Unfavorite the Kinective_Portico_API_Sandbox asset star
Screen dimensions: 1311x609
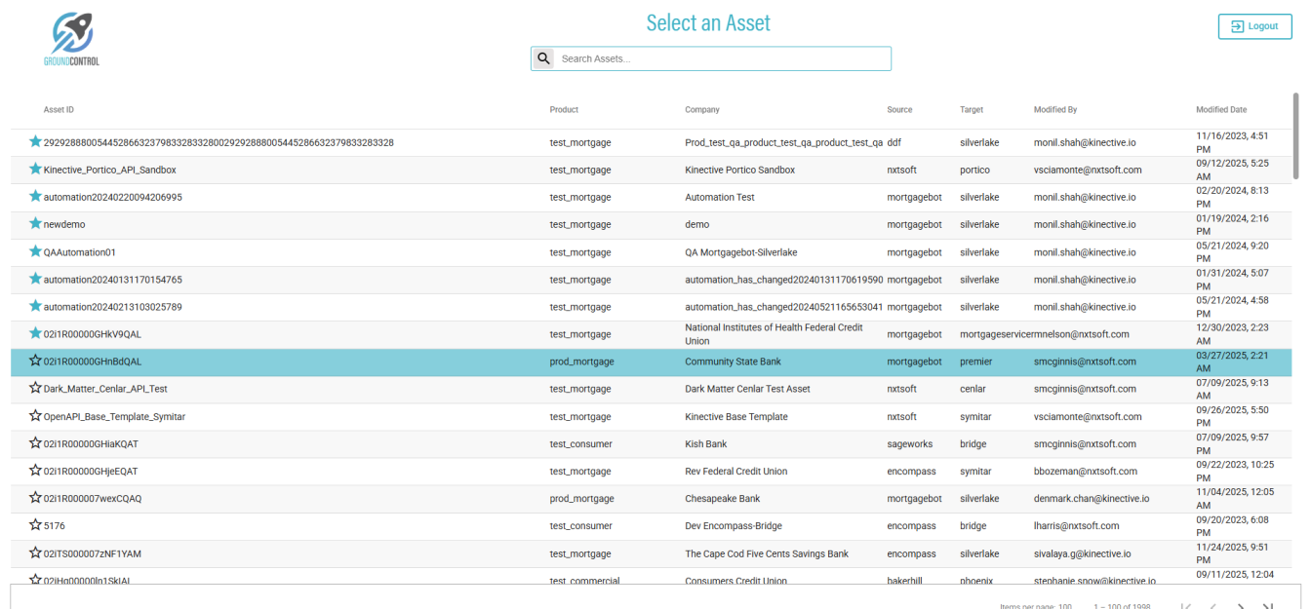35,170
